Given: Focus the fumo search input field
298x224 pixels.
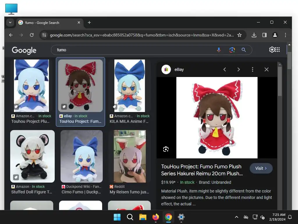Looking at the screenshot, I should (133, 50).
